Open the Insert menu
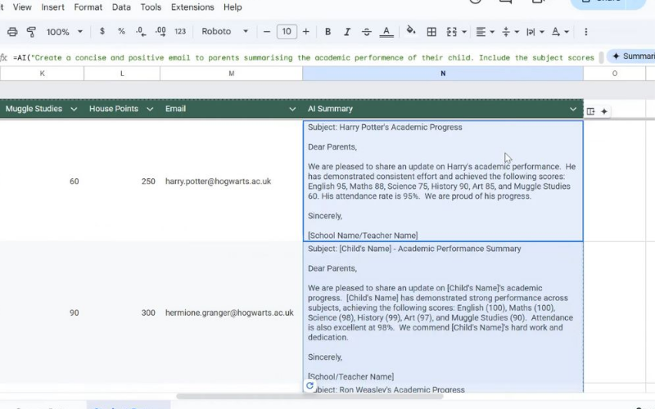Image resolution: width=655 pixels, height=409 pixels. pos(52,7)
